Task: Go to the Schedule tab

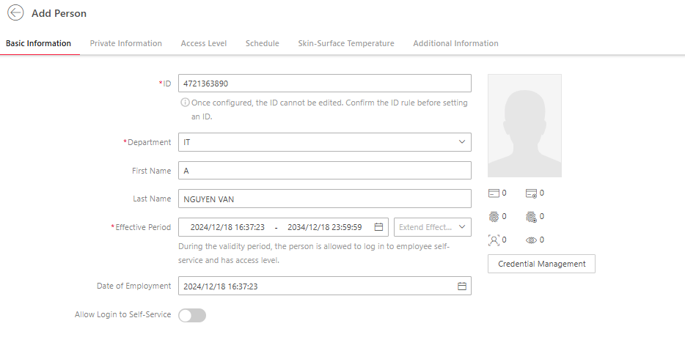Action: pos(262,43)
